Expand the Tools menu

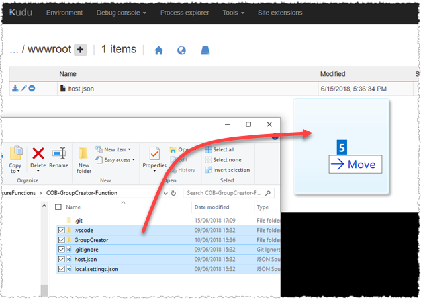coord(233,13)
